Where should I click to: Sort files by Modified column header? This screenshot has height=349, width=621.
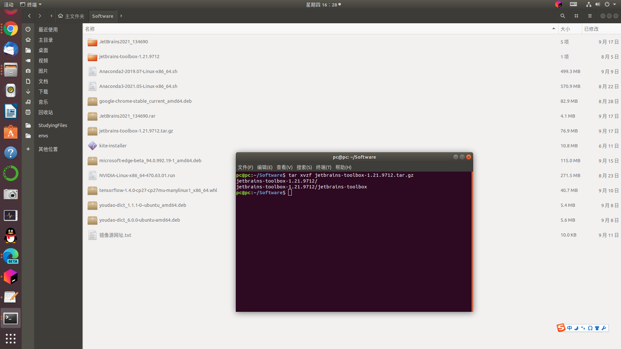[601, 29]
